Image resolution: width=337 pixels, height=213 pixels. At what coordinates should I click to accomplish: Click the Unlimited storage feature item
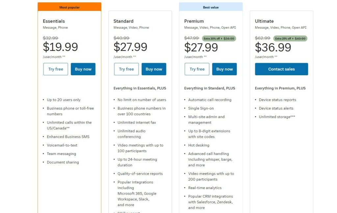click(x=277, y=117)
